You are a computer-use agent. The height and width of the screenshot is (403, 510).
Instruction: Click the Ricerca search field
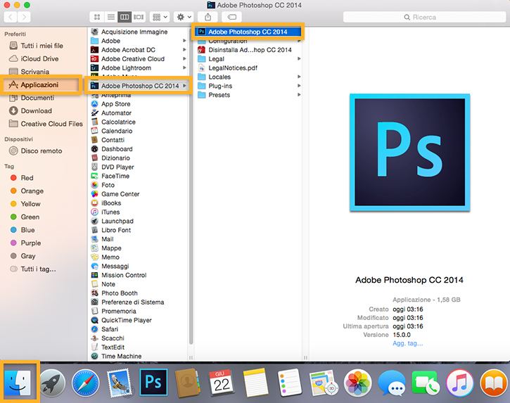click(x=424, y=18)
